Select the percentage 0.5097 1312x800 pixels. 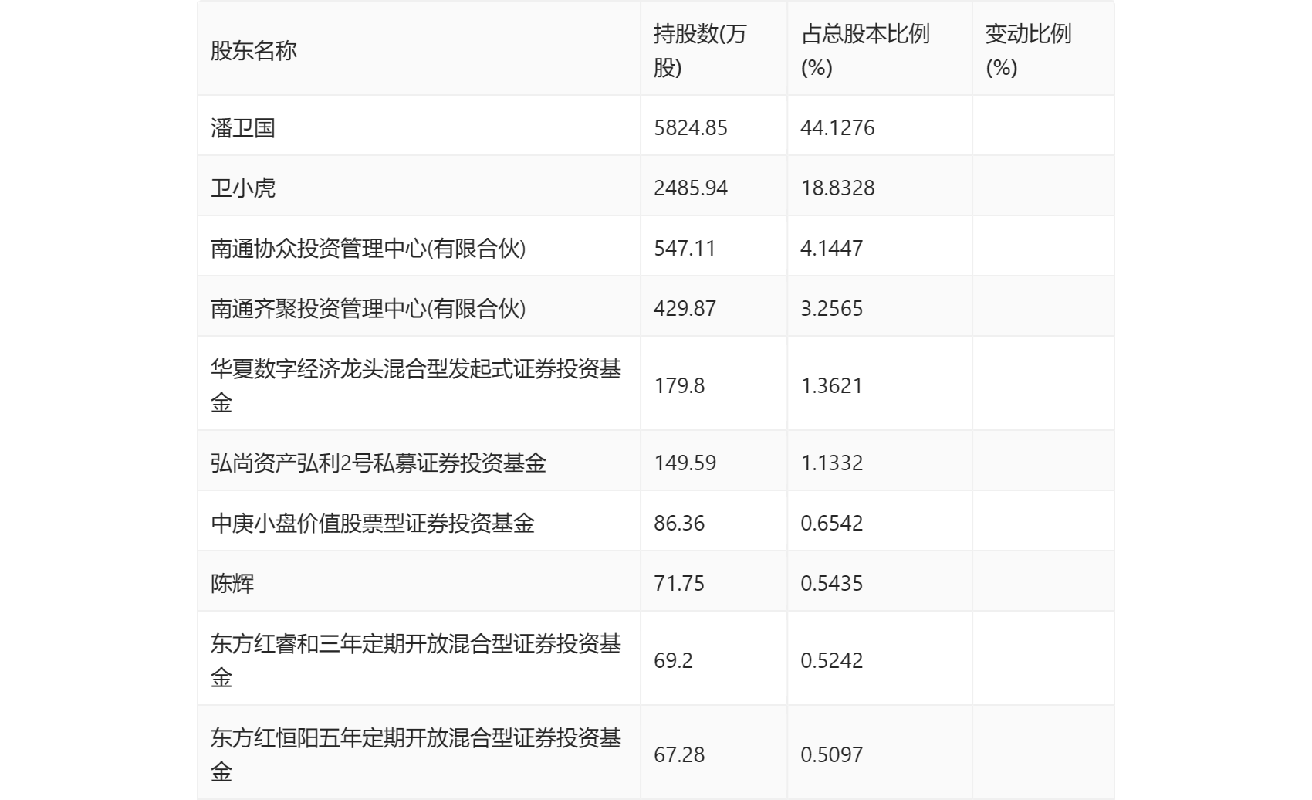coord(832,754)
